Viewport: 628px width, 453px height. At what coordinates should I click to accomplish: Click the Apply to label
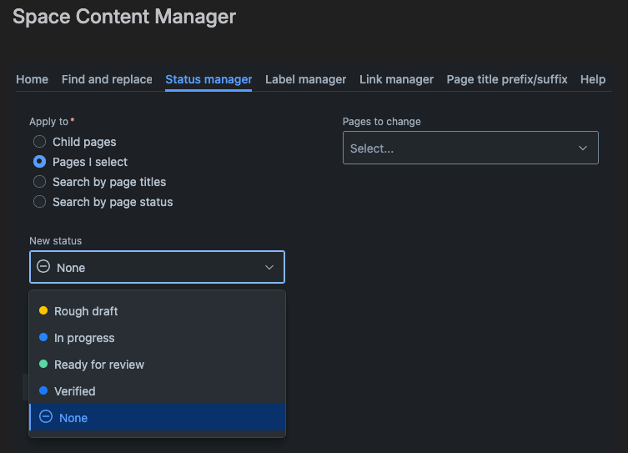click(x=49, y=121)
